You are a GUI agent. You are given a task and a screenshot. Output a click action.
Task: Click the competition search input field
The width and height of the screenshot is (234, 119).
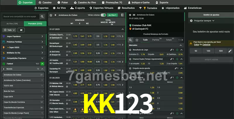[x=20, y=17]
